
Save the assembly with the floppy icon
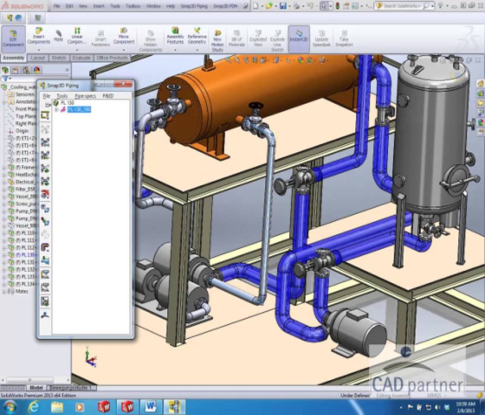coord(283,6)
